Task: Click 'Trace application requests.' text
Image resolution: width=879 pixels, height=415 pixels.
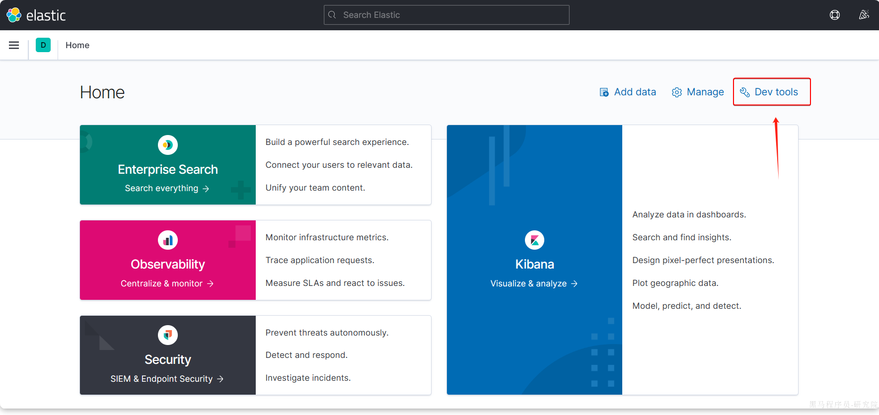Action: [x=320, y=260]
